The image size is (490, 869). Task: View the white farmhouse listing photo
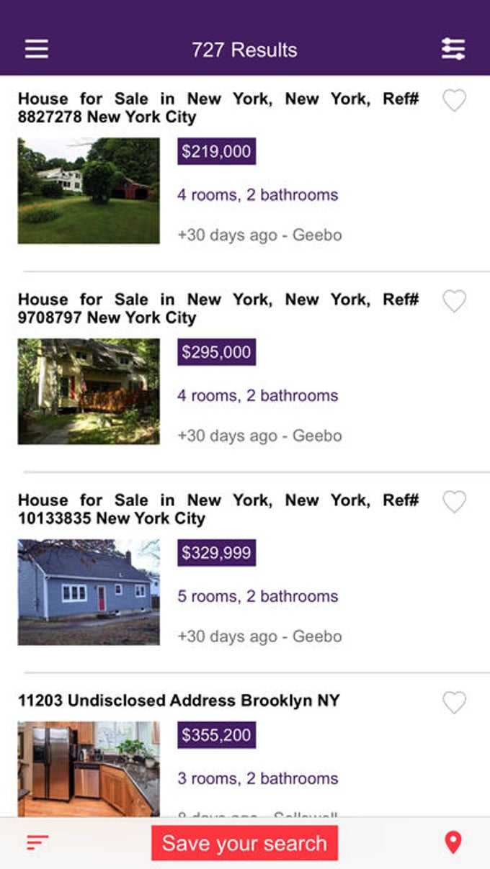point(89,191)
